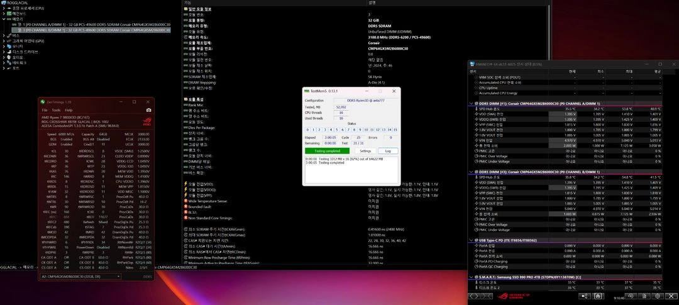Click the bus icon in the tree

pos(9,35)
